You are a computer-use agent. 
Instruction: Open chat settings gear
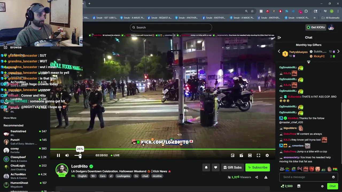coord(322,186)
